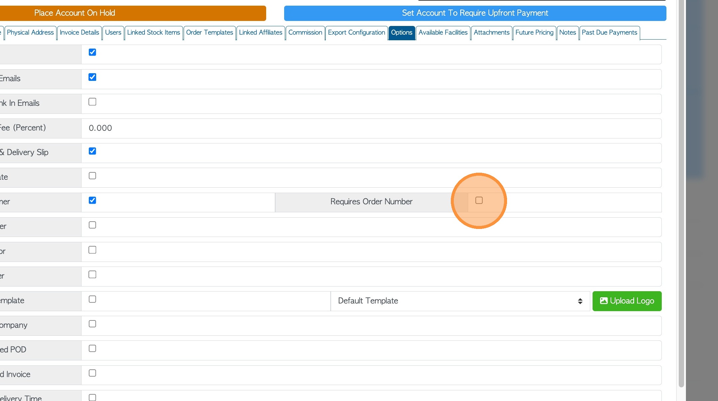This screenshot has height=401, width=718.
Task: Click the Upload Logo image icon
Action: (604, 301)
